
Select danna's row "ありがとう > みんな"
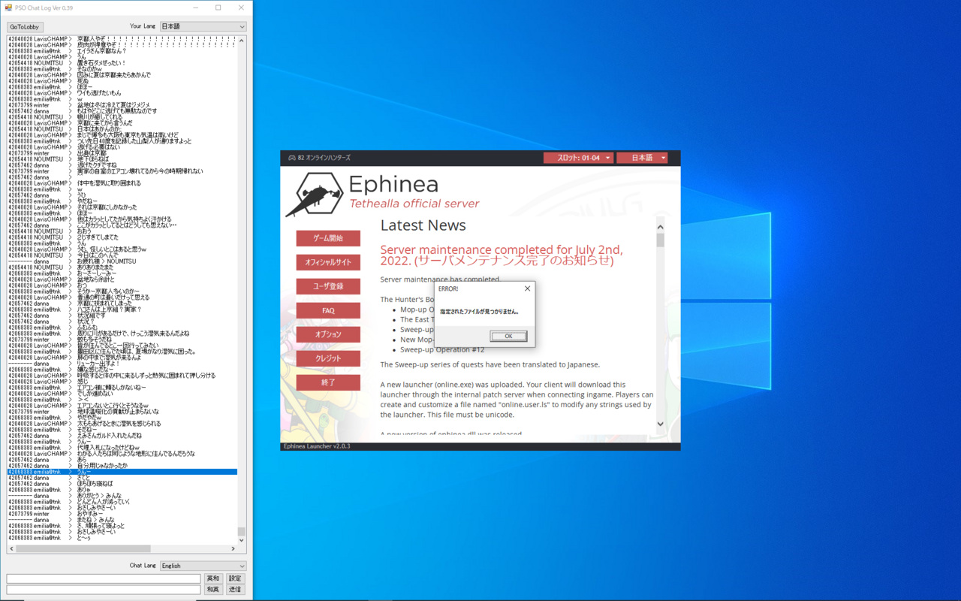(122, 496)
